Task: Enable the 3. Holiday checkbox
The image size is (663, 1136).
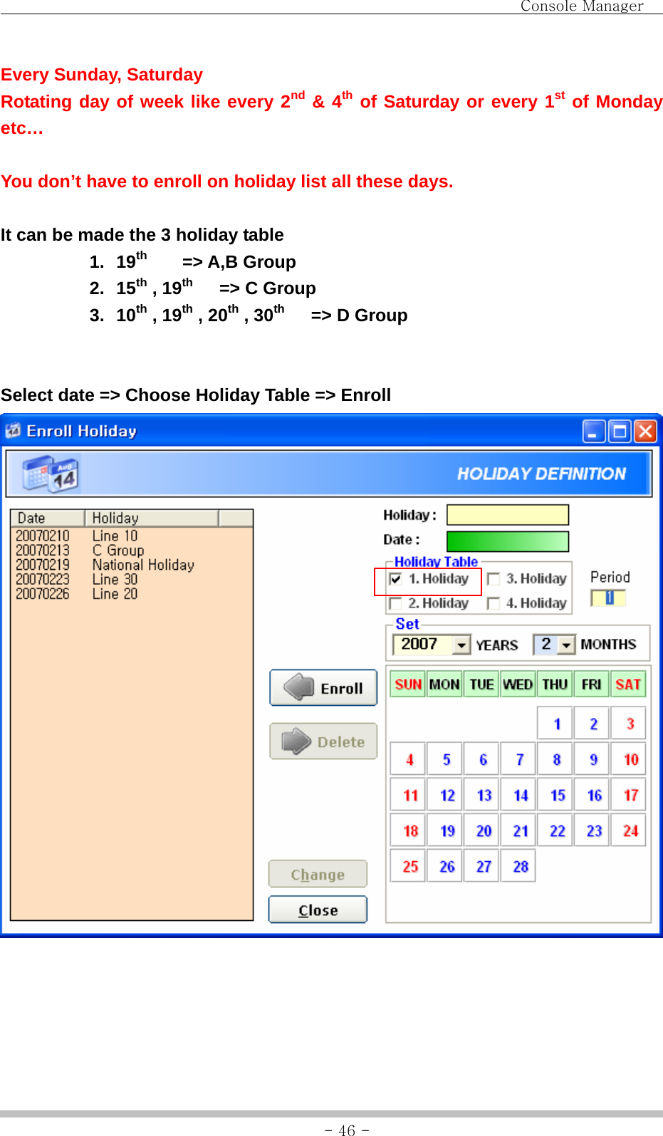Action: point(494,579)
